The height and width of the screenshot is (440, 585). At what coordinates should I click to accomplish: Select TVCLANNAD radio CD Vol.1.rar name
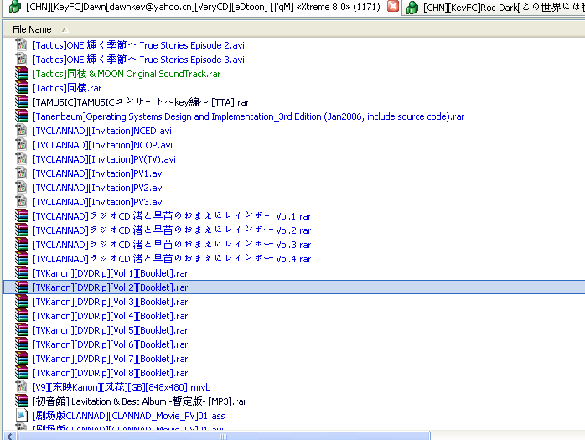tap(172, 216)
